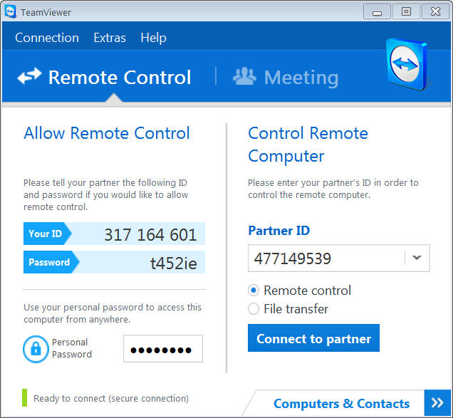Click the 'Your ID' label tag
The height and width of the screenshot is (418, 453).
click(48, 234)
